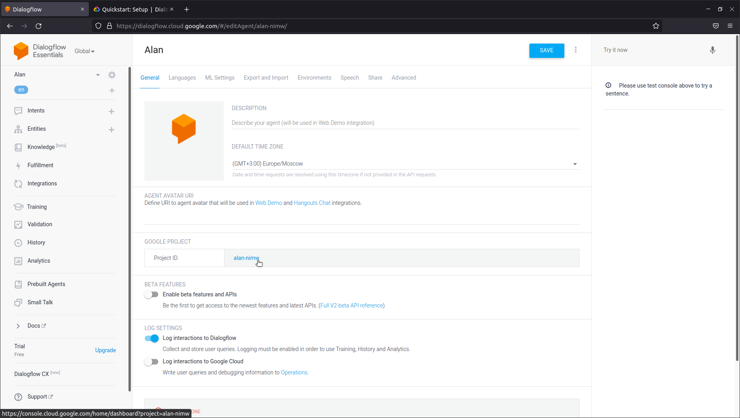The image size is (740, 418).
Task: Enable logging interactions to Google Cloud
Action: (151, 361)
